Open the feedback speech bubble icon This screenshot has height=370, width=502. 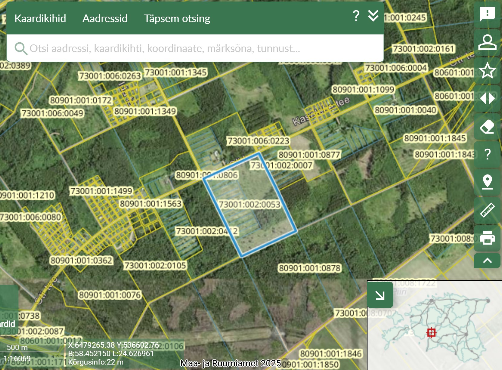coord(487,14)
